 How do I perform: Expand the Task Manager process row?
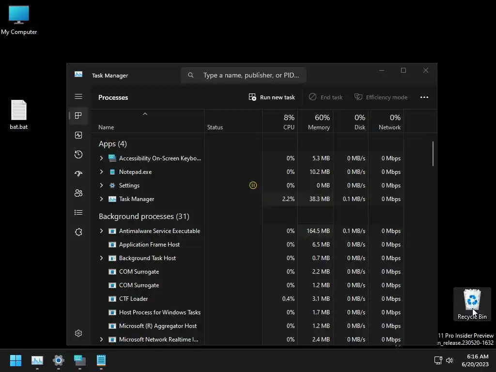pos(101,199)
